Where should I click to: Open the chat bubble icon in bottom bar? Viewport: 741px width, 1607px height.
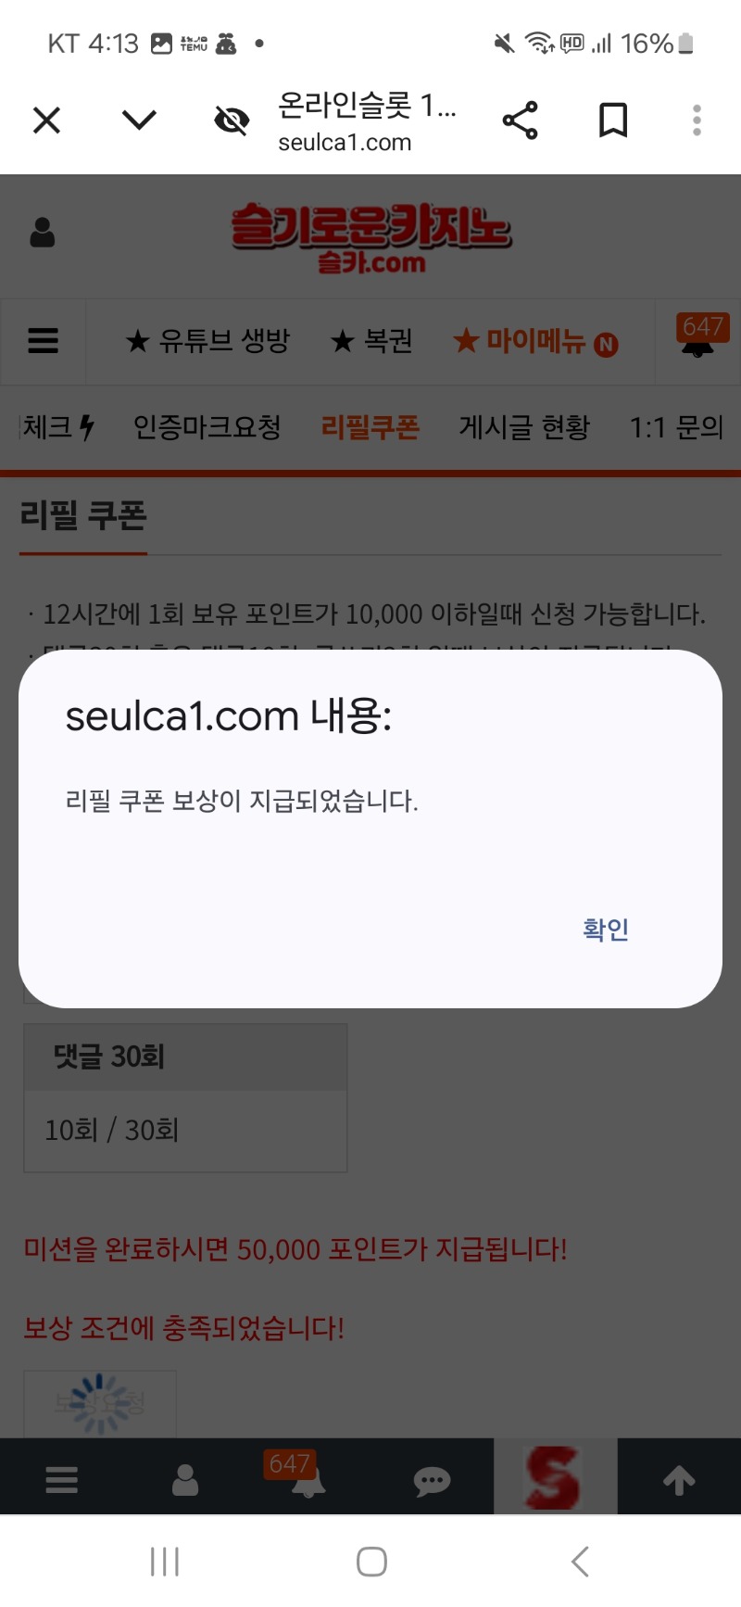pos(432,1481)
